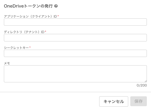Viewport: 151px width, 109px height.
Task: Click the ディレクトリ(テナント)ID label
Action: tap(24, 32)
